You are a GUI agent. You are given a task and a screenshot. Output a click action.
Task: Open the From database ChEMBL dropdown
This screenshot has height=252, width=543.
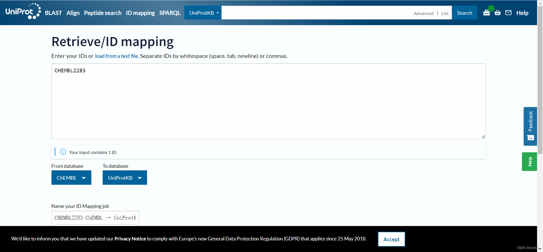pyautogui.click(x=71, y=178)
